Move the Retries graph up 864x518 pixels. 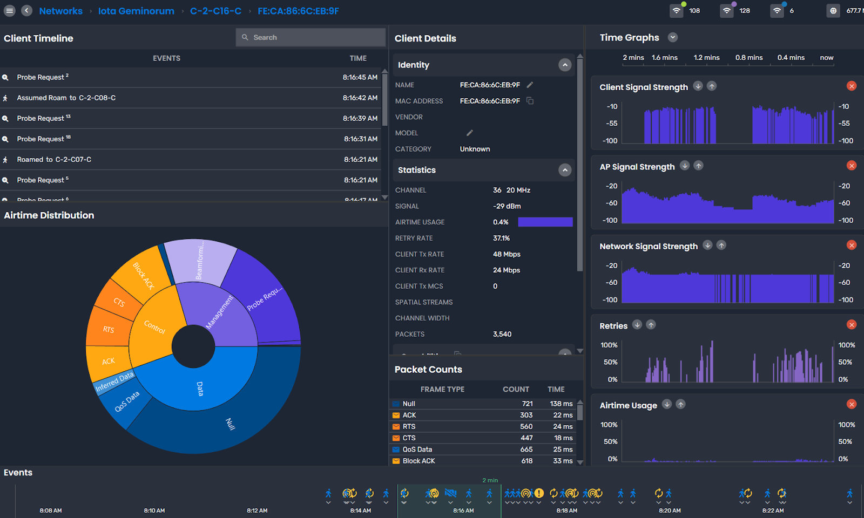pos(651,324)
